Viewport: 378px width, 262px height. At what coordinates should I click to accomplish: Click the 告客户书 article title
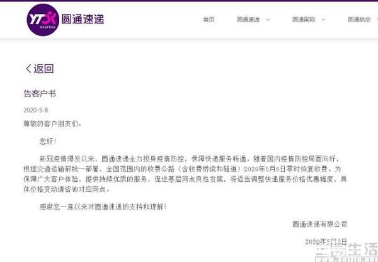[x=40, y=93]
